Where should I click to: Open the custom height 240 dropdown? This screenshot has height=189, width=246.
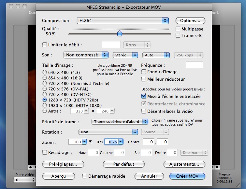[112, 111]
